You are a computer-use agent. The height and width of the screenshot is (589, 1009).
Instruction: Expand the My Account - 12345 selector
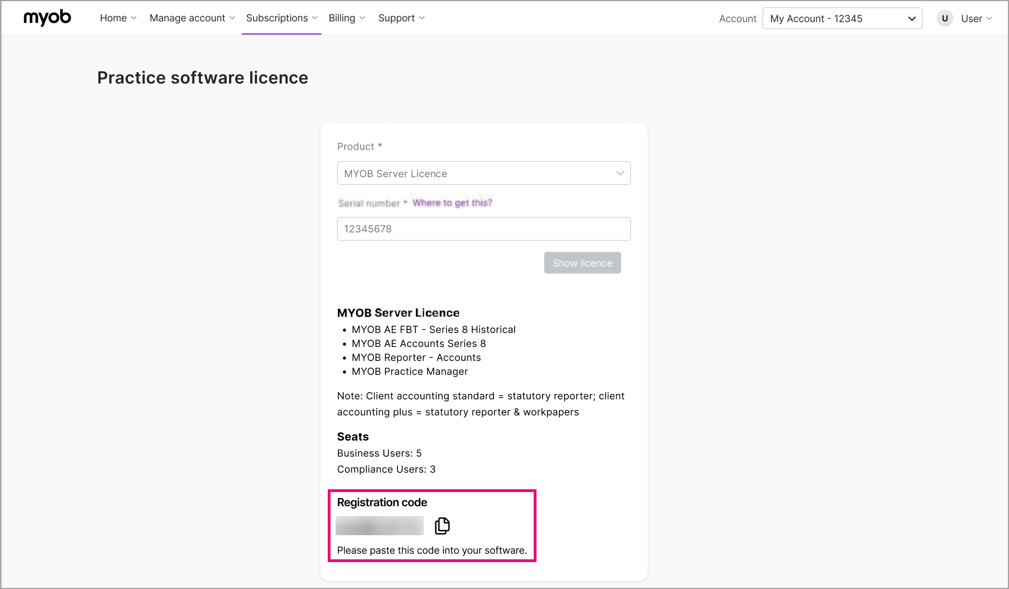tap(842, 18)
